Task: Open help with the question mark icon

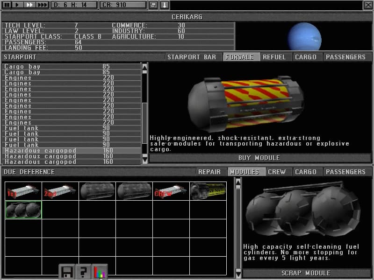Action: [x=83, y=272]
